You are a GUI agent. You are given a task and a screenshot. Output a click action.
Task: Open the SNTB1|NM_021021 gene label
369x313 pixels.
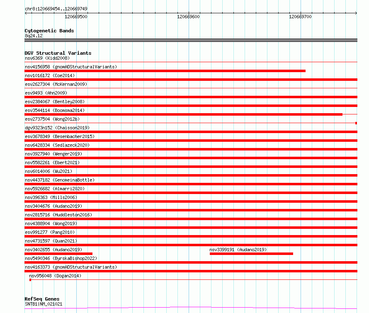[x=44, y=304]
